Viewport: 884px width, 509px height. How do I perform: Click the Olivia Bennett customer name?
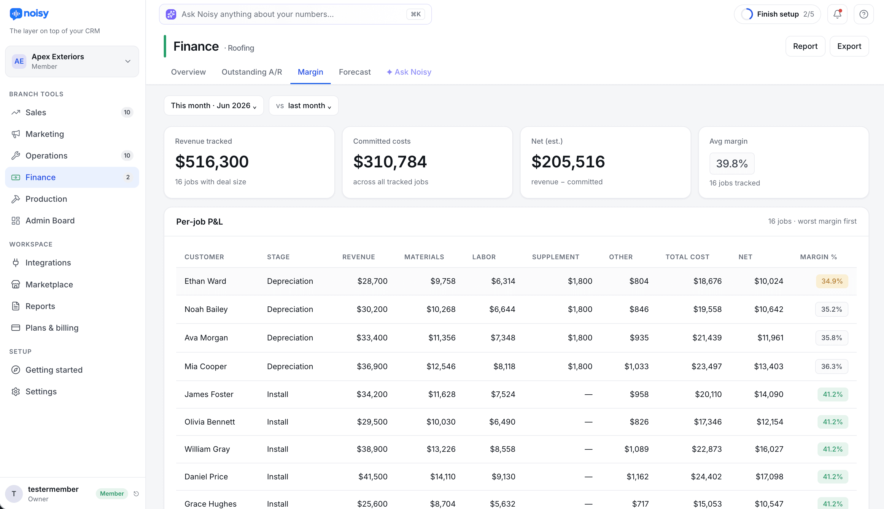[210, 422]
